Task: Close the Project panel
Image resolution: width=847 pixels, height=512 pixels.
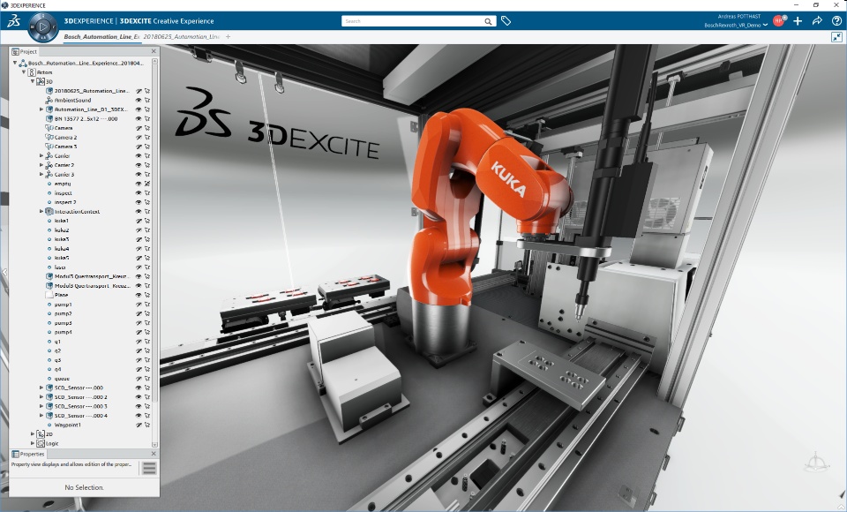Action: coord(154,51)
